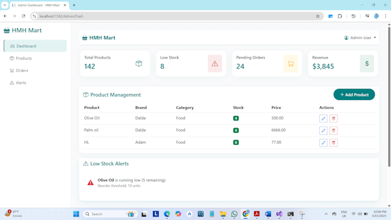Viewport: 391px width, 220px height.
Task: Click the Stock column header
Action: 238,107
